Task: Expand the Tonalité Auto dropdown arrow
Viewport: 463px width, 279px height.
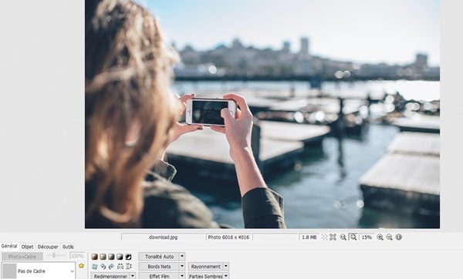Action: coord(182,257)
